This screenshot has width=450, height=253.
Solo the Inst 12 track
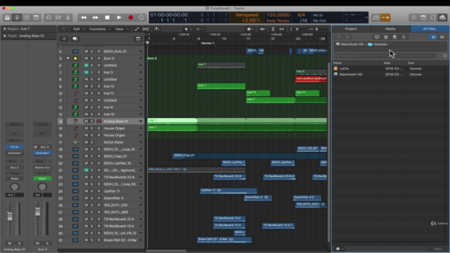(x=92, y=86)
